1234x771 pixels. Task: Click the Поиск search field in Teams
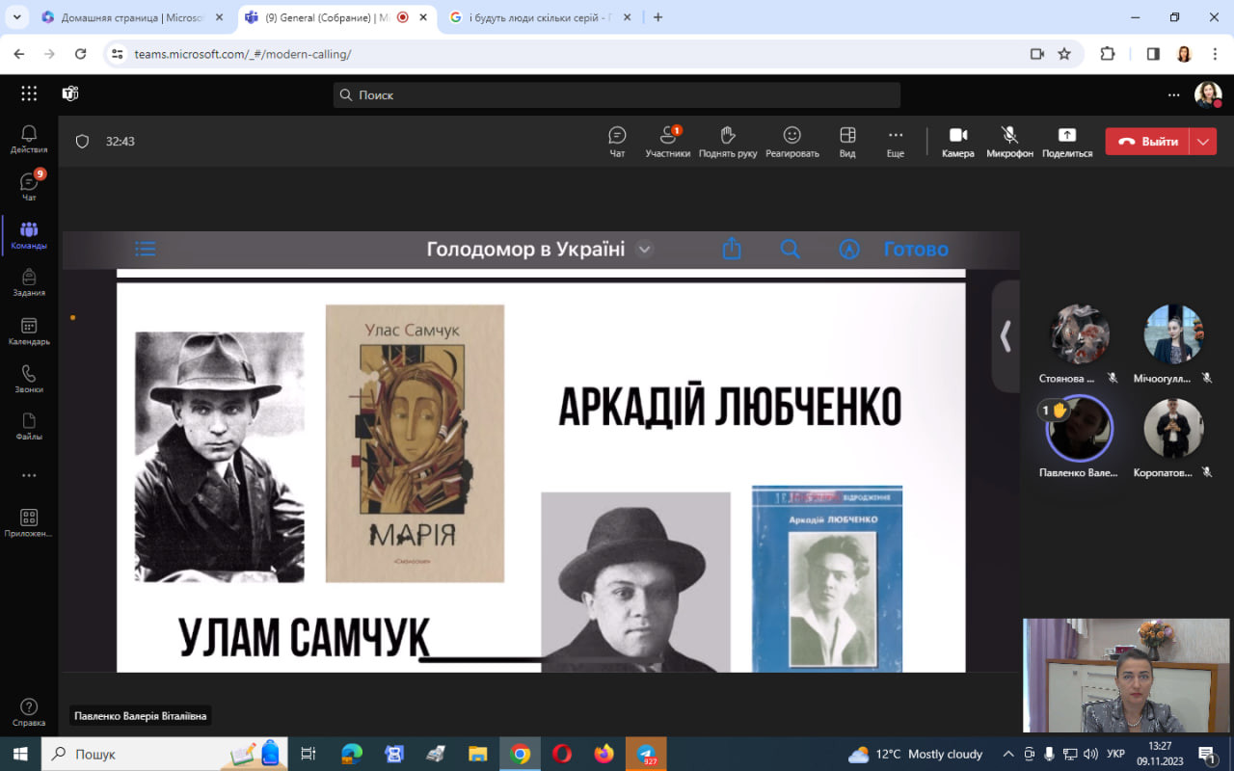click(617, 95)
